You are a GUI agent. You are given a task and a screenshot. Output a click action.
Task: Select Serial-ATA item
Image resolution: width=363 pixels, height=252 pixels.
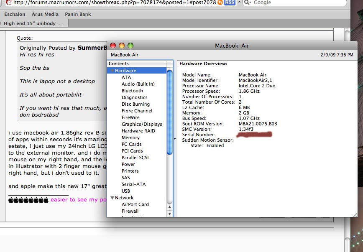coord(133,184)
